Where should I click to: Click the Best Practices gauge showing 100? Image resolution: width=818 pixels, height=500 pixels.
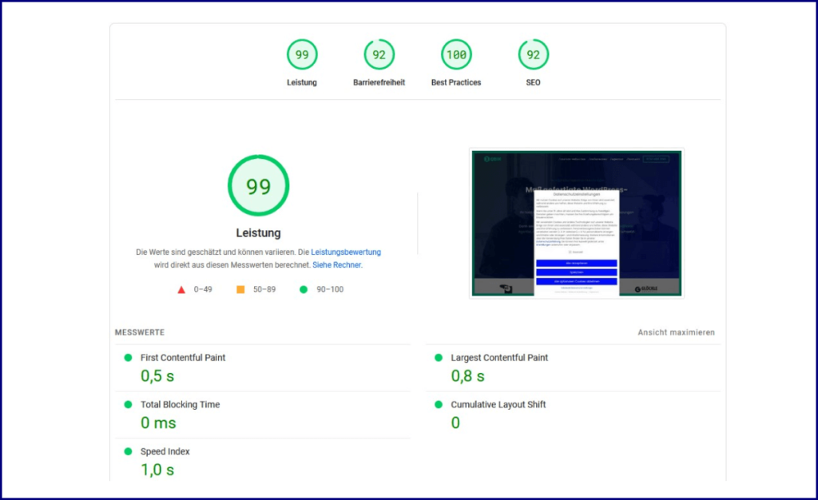(x=455, y=54)
